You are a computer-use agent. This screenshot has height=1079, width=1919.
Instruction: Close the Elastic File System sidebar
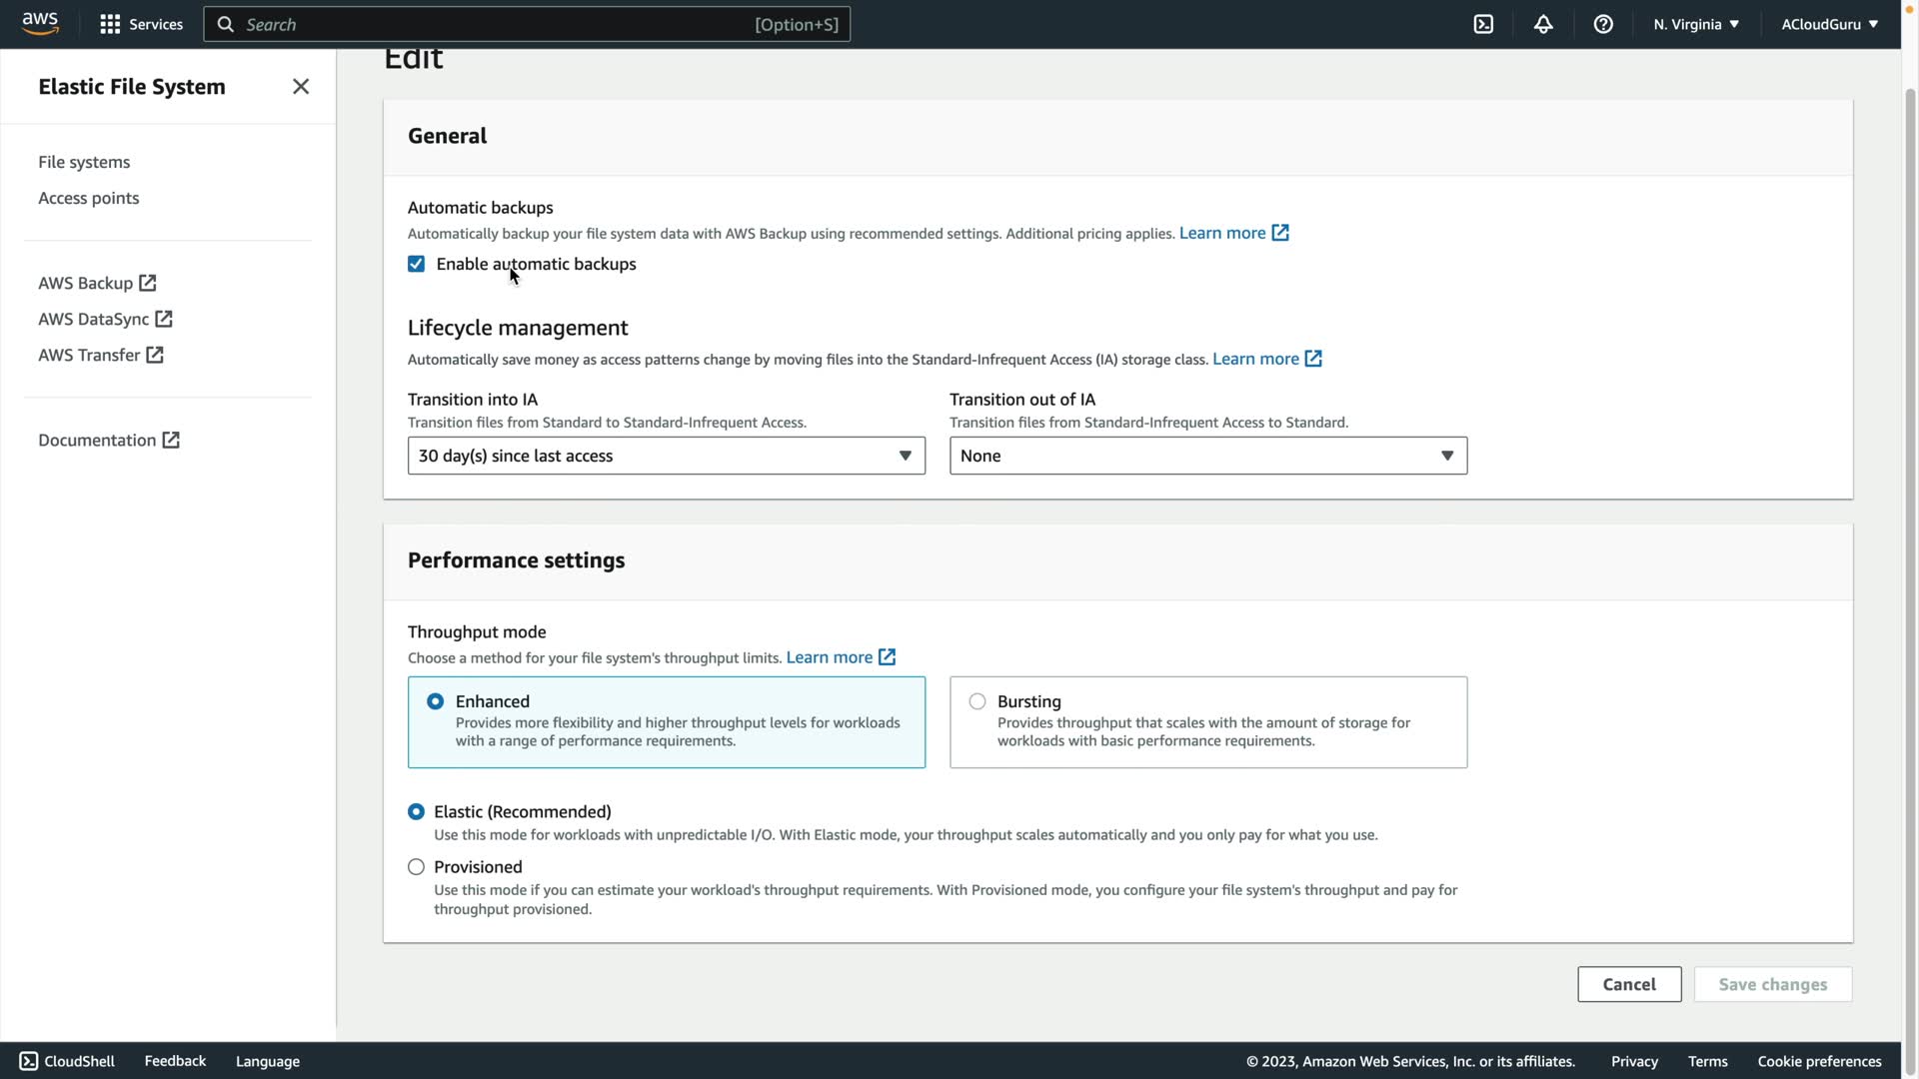pos(301,87)
